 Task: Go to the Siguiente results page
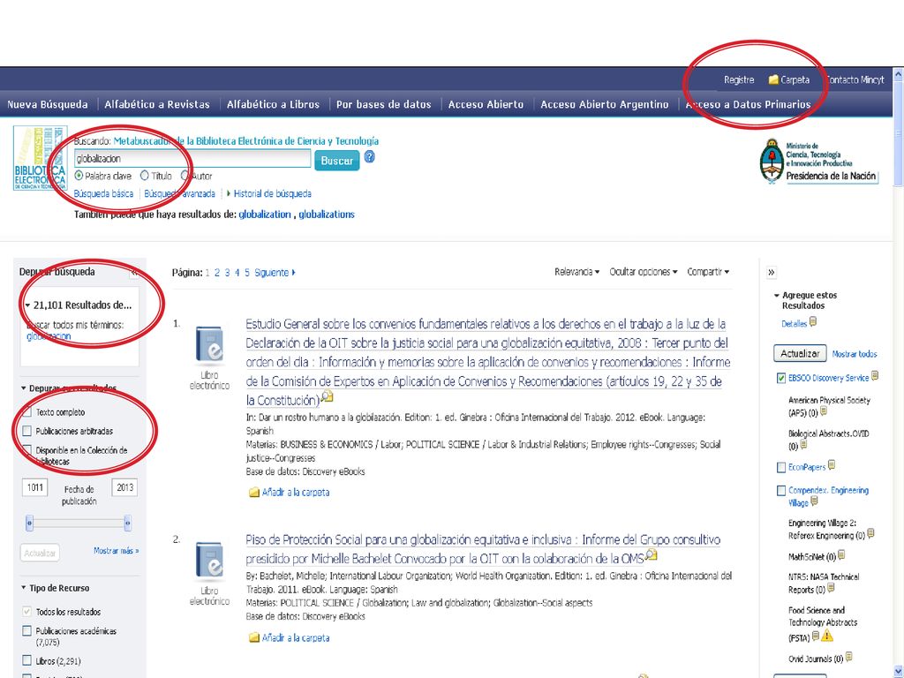275,273
